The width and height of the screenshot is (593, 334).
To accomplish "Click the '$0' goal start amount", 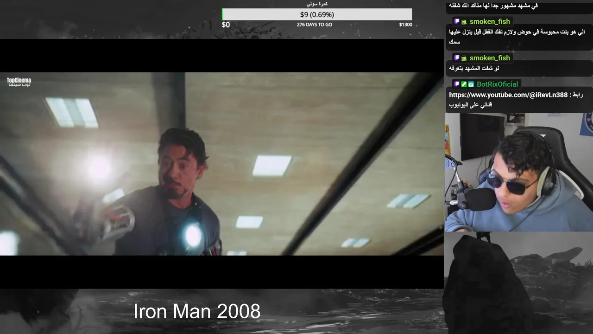I will pyautogui.click(x=226, y=25).
